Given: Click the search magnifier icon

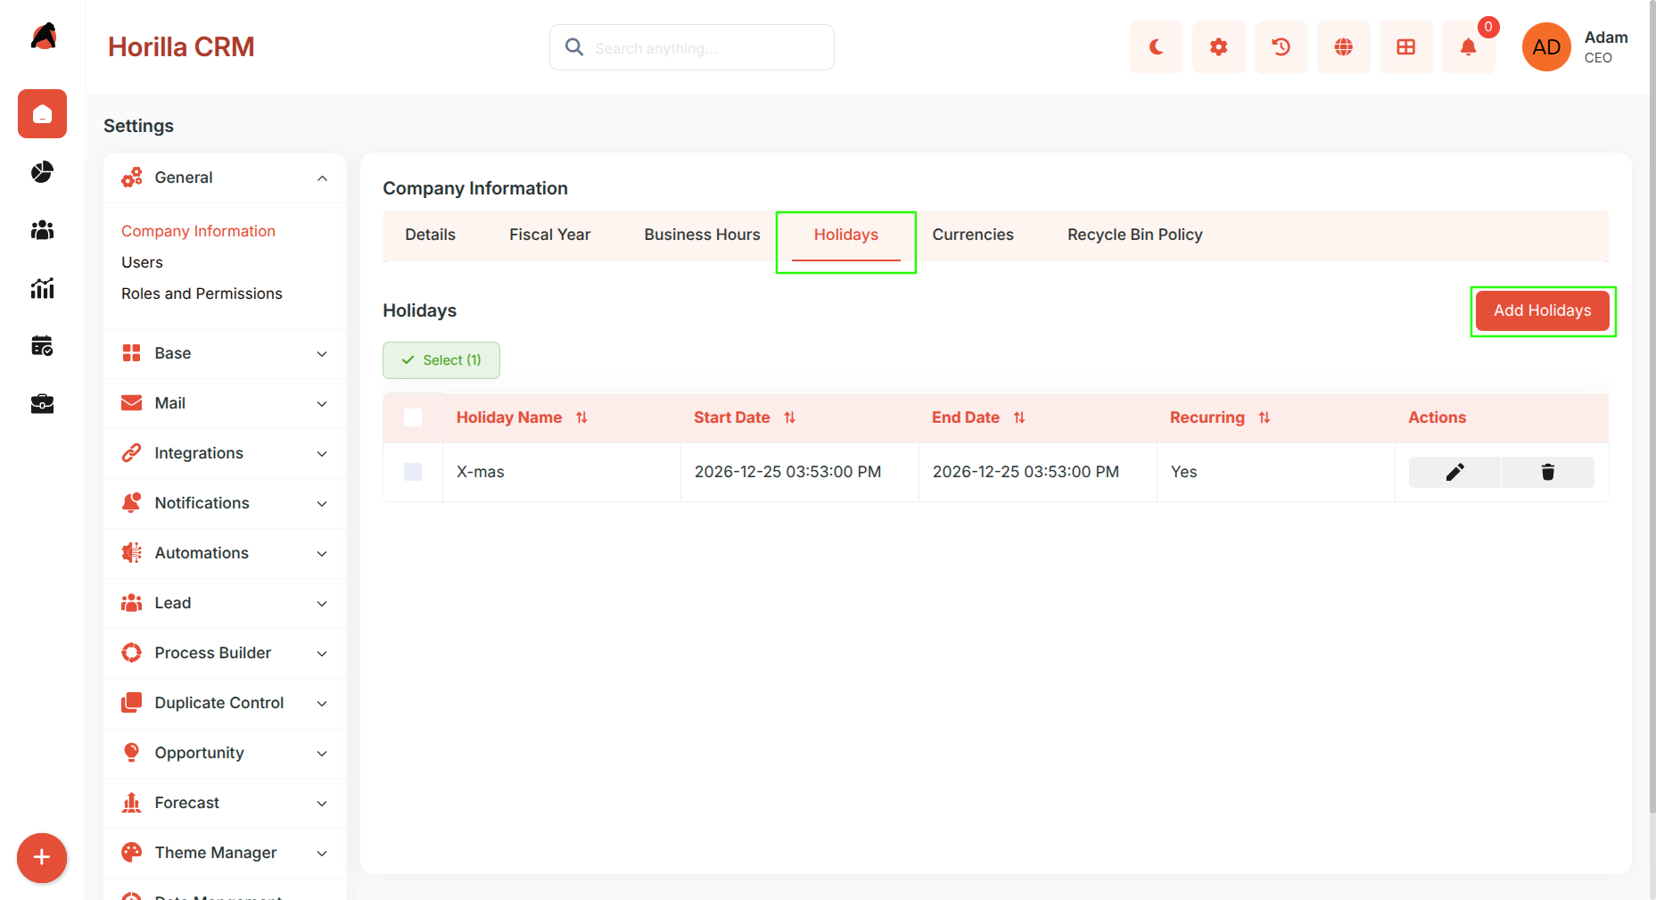Looking at the screenshot, I should tap(574, 47).
